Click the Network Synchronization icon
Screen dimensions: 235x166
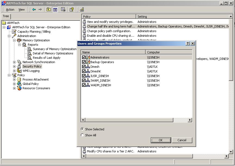click(x=19, y=62)
